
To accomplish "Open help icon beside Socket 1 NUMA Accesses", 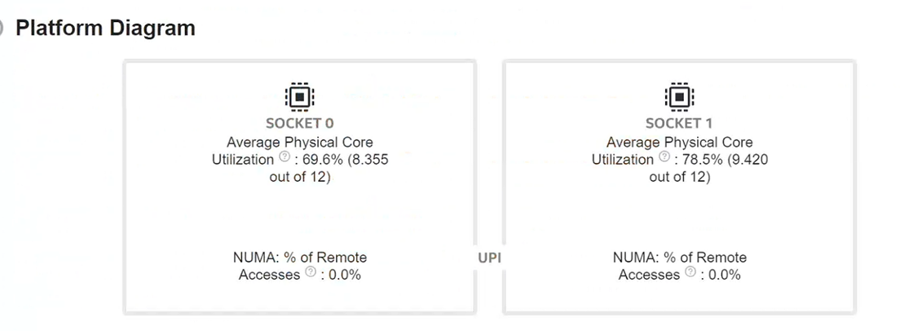I will click(690, 272).
